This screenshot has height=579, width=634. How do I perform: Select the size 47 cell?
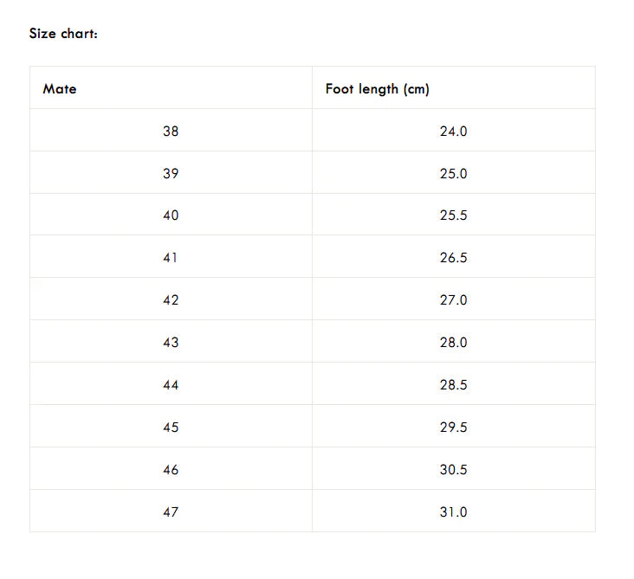point(171,512)
